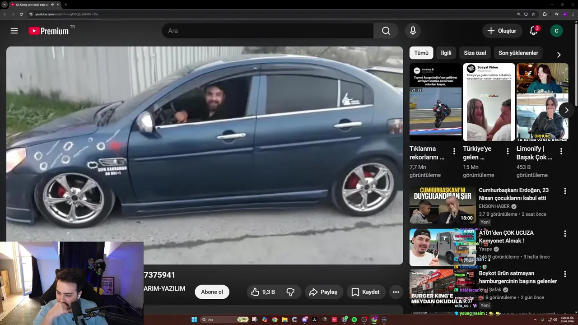578x325 pixels.
Task: Select the İlgili filter chip
Action: click(446, 53)
